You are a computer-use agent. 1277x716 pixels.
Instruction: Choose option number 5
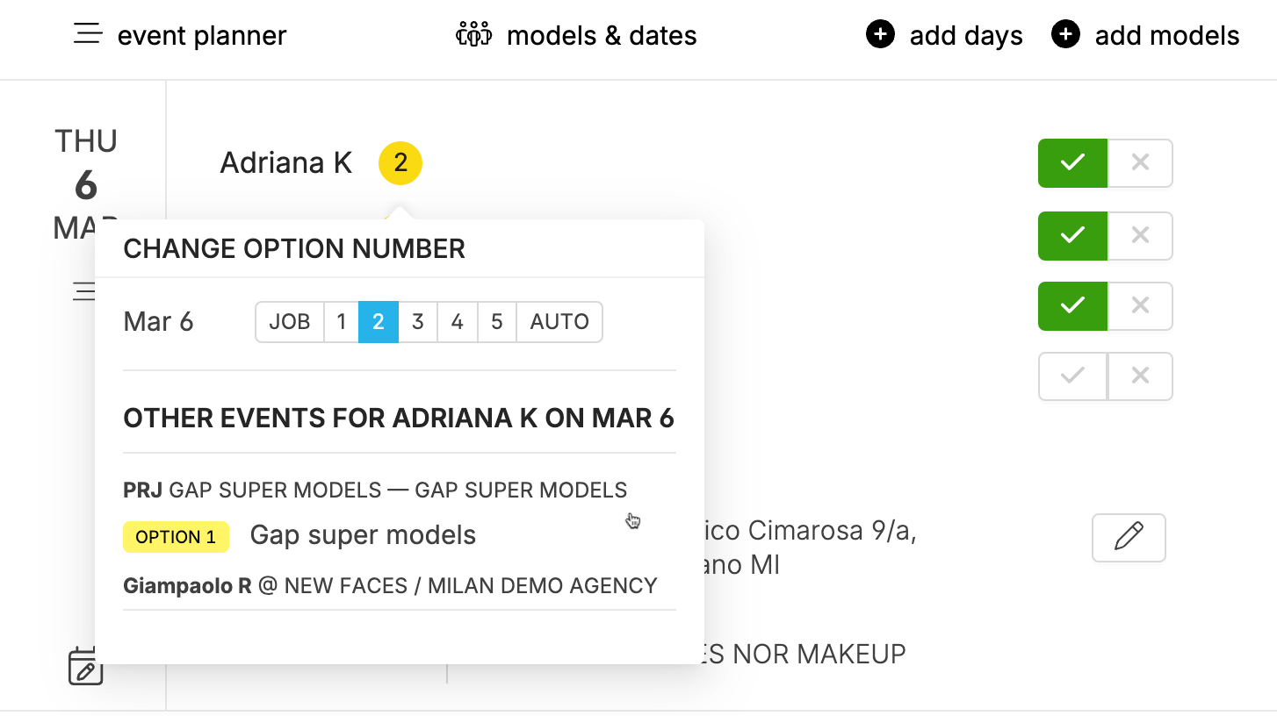point(497,322)
